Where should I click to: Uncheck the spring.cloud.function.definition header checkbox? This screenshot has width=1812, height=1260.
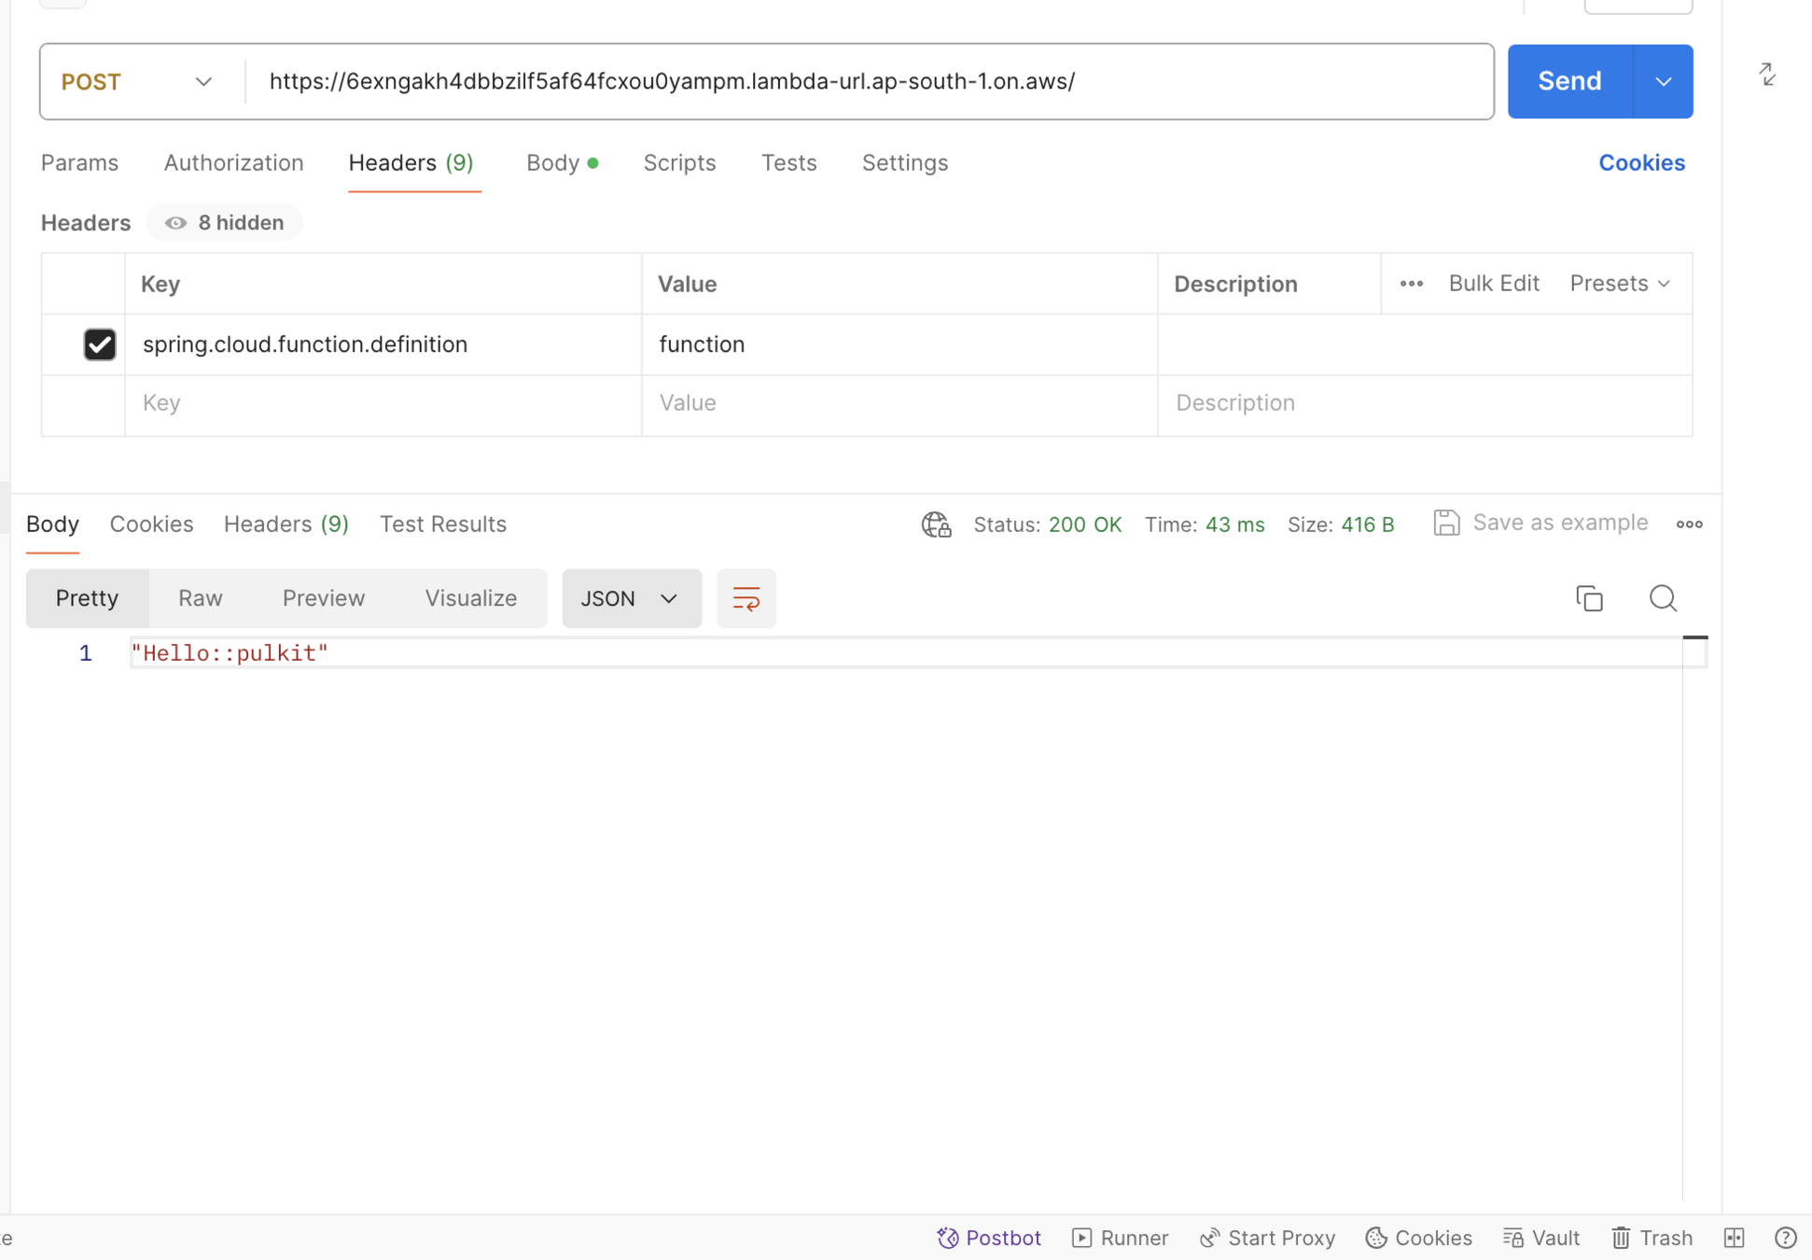tap(100, 344)
